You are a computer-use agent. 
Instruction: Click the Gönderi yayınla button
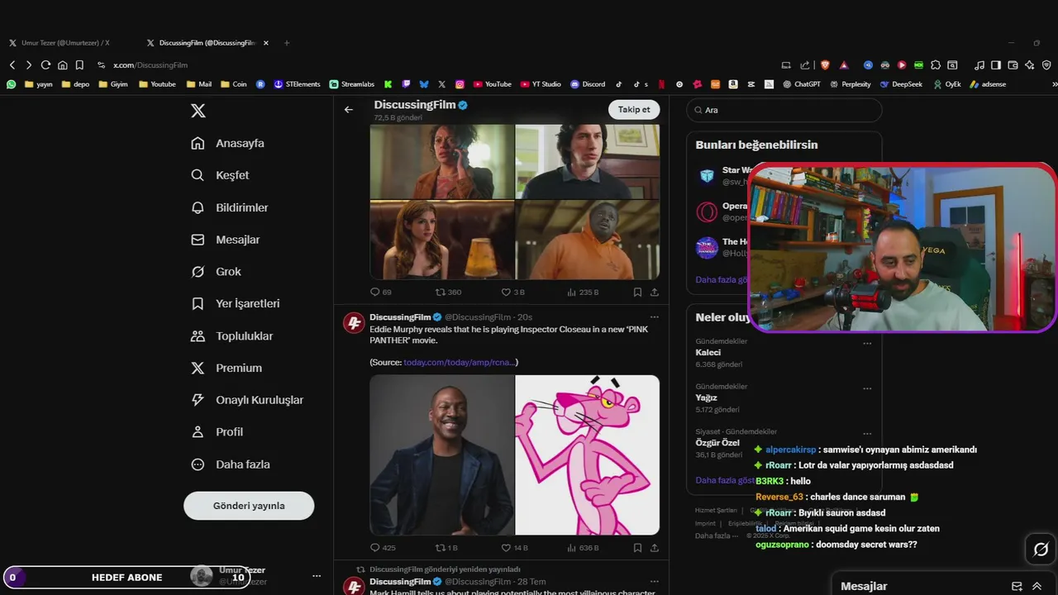pos(249,506)
